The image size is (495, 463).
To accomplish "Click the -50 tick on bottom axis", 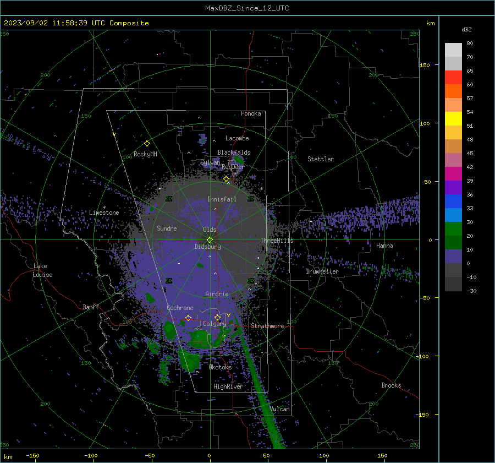I will tap(150, 456).
